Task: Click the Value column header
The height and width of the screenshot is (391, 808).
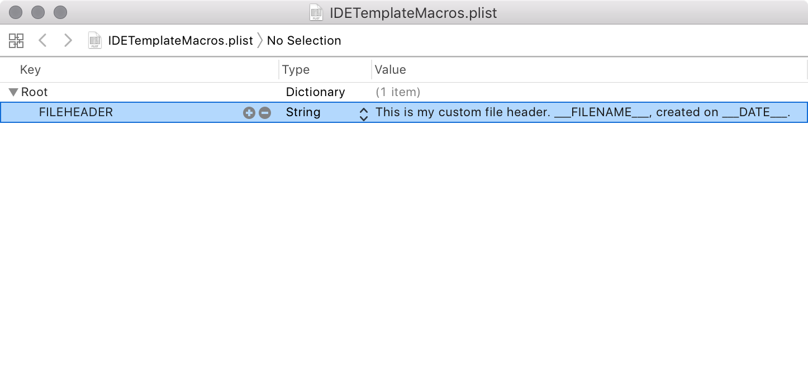Action: pos(390,70)
